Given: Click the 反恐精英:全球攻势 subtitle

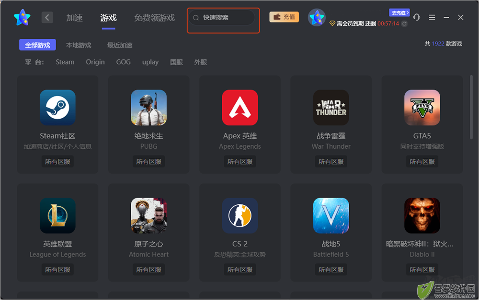Looking at the screenshot, I should (240, 255).
